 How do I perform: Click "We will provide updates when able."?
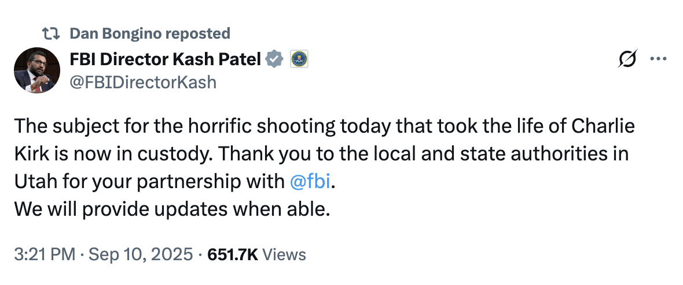click(172, 208)
